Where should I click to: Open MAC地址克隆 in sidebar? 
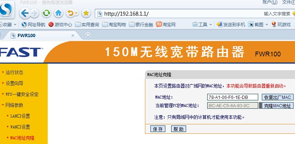click(22, 138)
